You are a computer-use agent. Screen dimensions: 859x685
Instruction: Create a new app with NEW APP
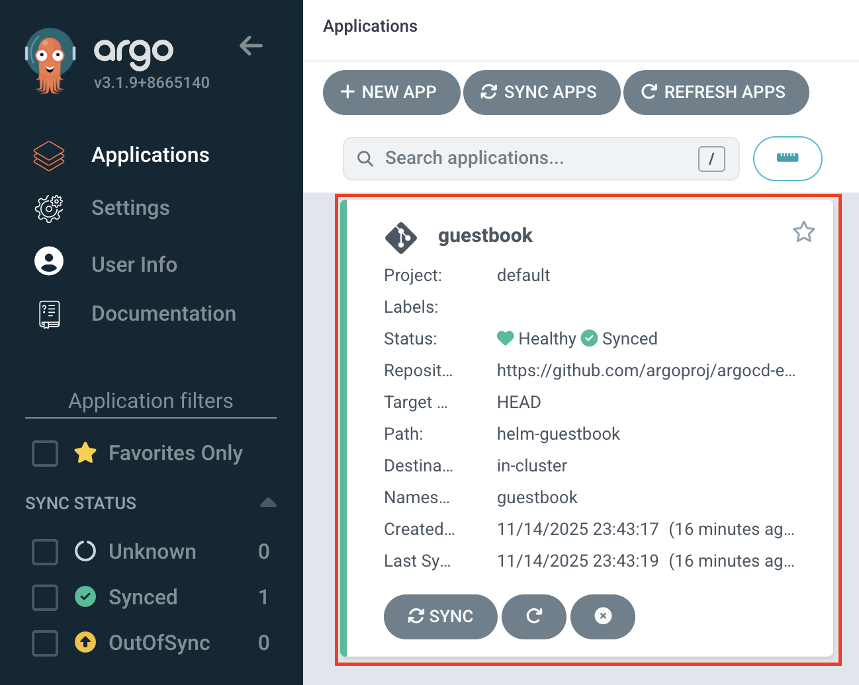click(391, 92)
